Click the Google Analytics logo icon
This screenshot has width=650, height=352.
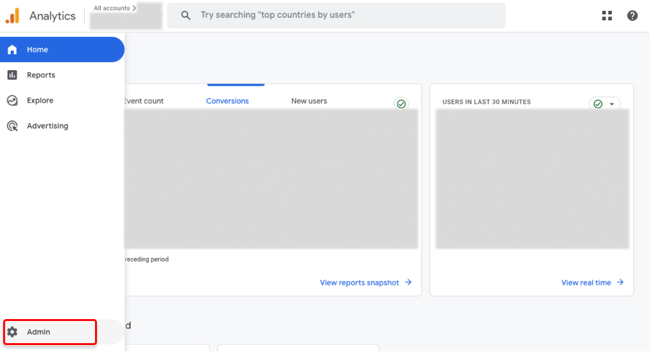click(13, 16)
